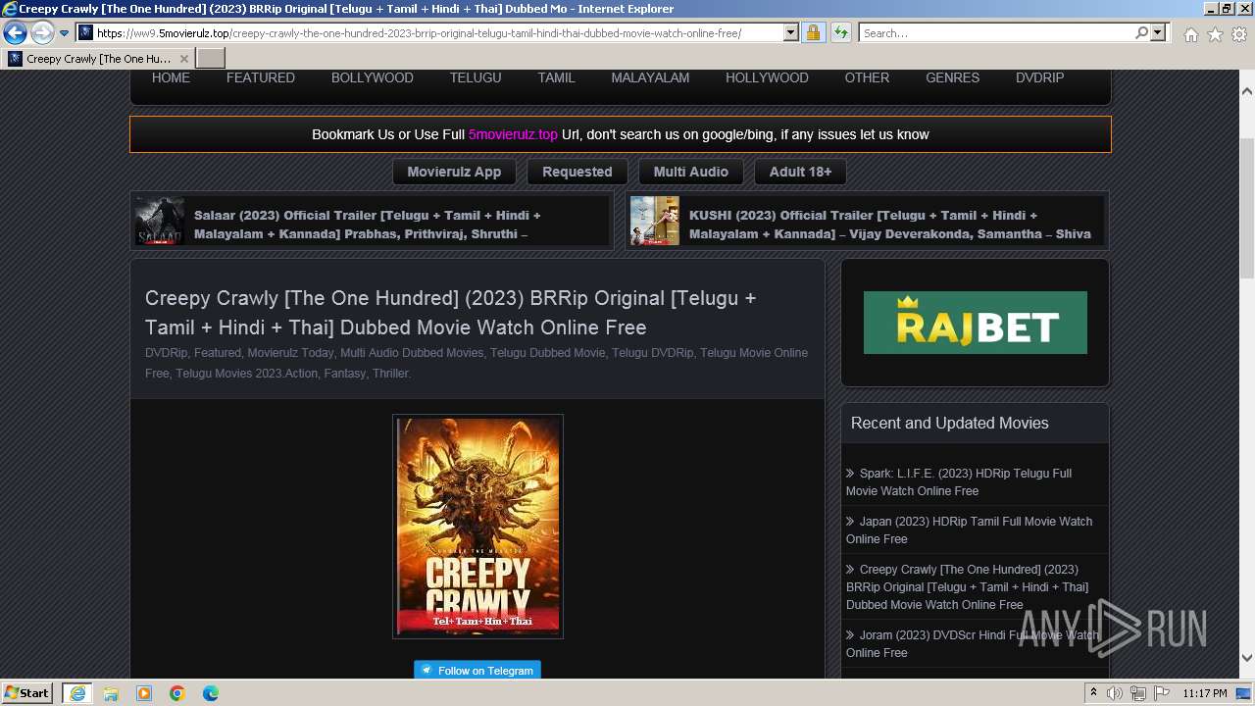Click in the address bar URL field

[x=438, y=33]
